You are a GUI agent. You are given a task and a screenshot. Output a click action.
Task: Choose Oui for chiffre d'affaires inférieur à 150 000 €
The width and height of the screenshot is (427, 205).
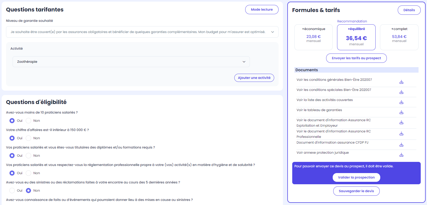[12, 138]
